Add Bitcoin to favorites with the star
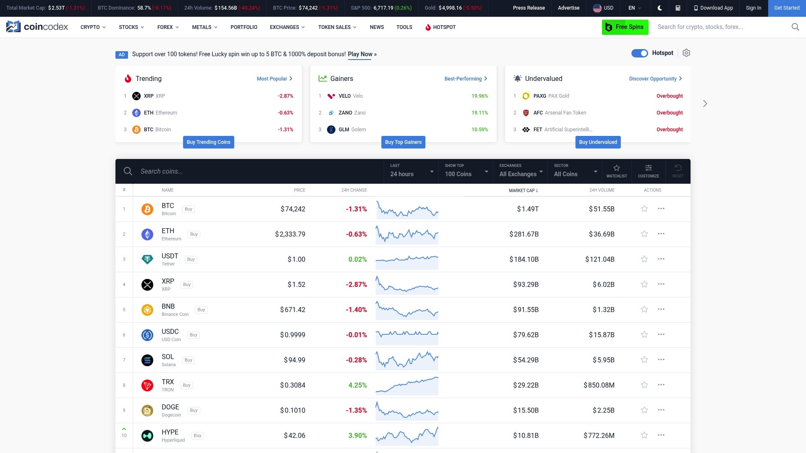Screen dimensions: 806x453 click(644, 208)
